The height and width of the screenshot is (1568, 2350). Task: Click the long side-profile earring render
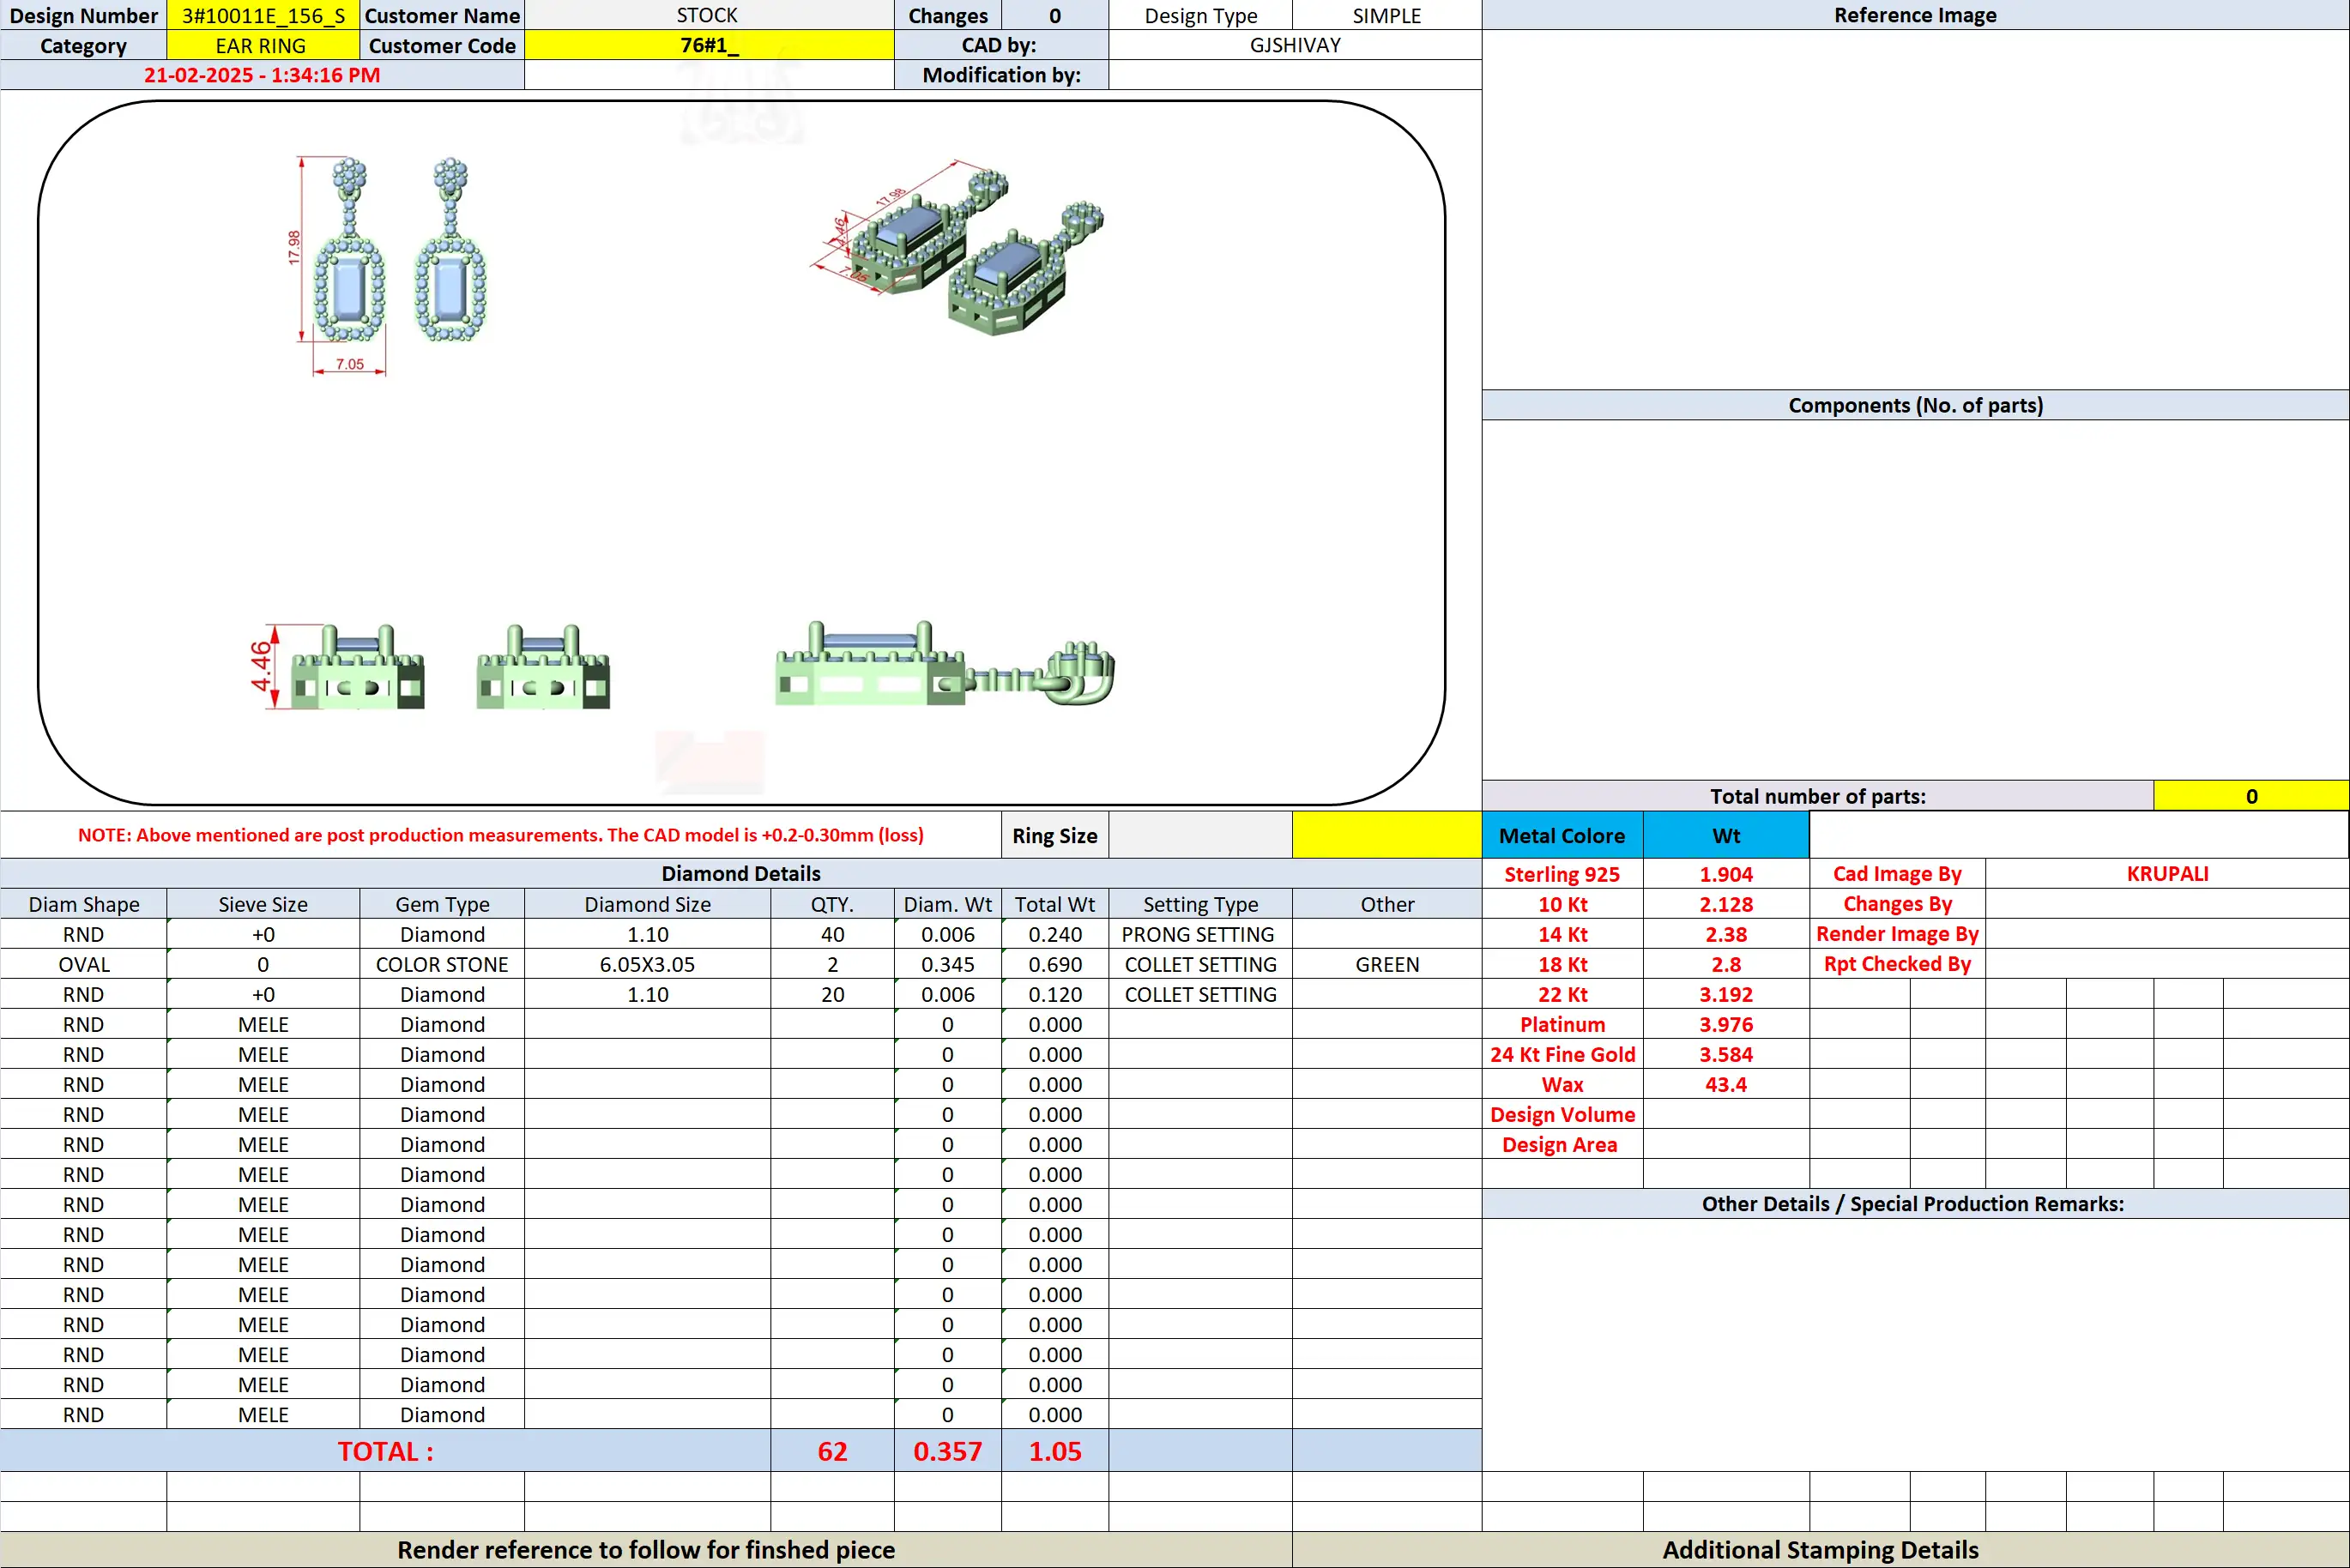point(945,663)
